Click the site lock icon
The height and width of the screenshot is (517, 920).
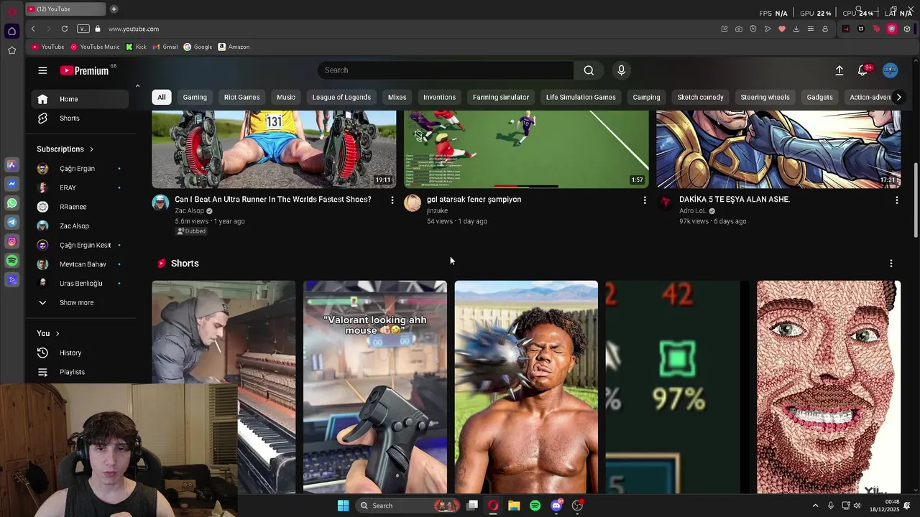click(x=98, y=29)
